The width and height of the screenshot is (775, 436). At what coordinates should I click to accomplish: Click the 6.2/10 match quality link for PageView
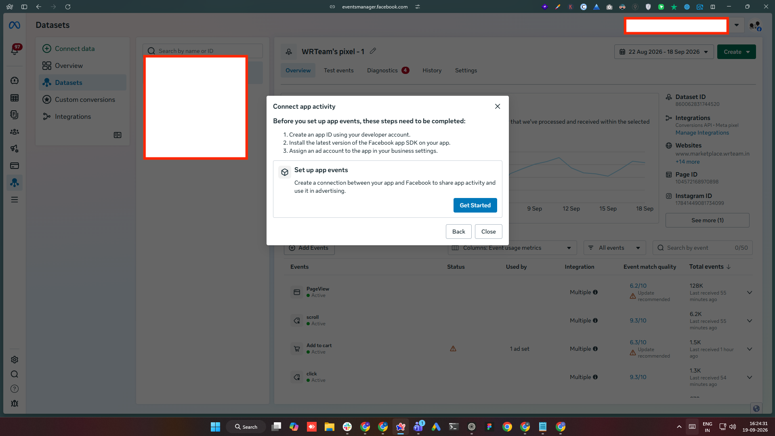tap(638, 286)
